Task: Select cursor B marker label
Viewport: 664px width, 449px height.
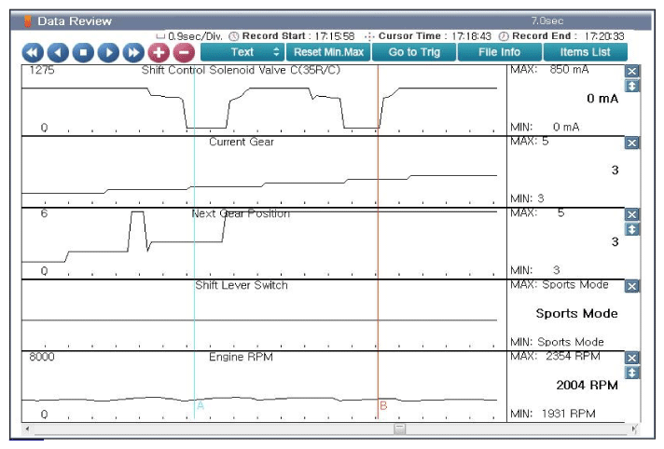Action: (383, 405)
